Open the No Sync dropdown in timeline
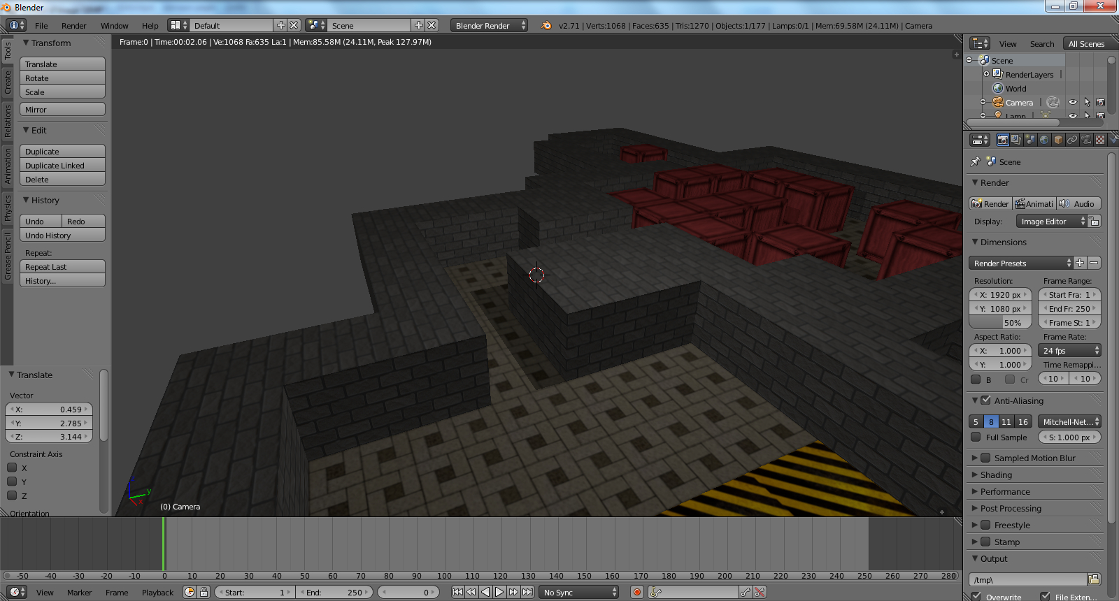1119x601 pixels. tap(579, 592)
